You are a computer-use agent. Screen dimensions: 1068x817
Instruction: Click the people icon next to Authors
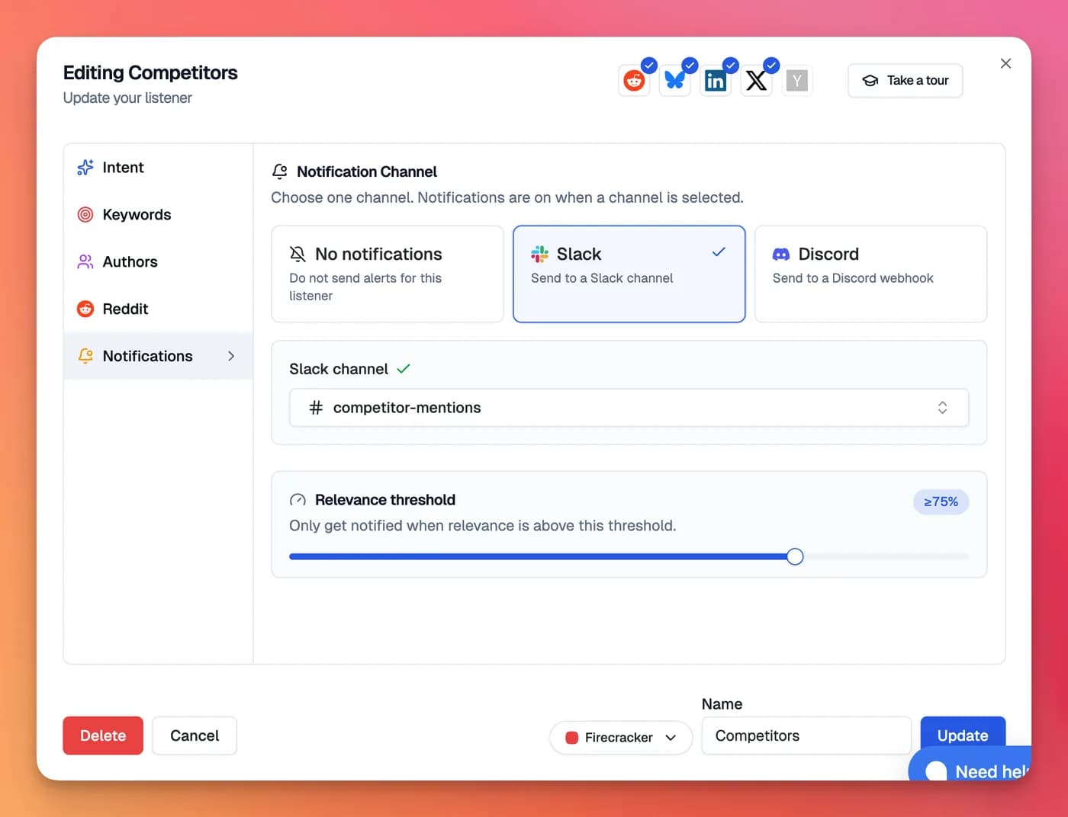(x=85, y=262)
